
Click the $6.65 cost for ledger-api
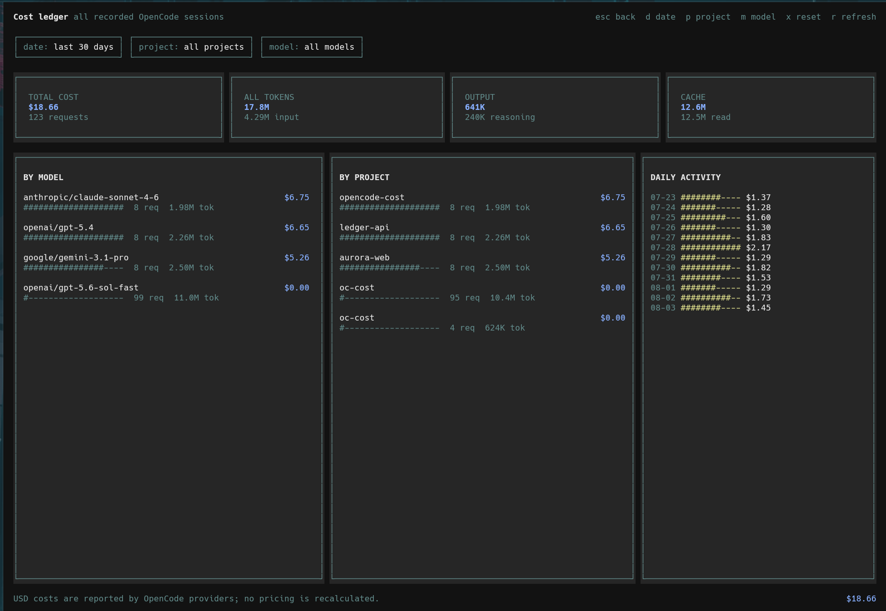pos(613,227)
